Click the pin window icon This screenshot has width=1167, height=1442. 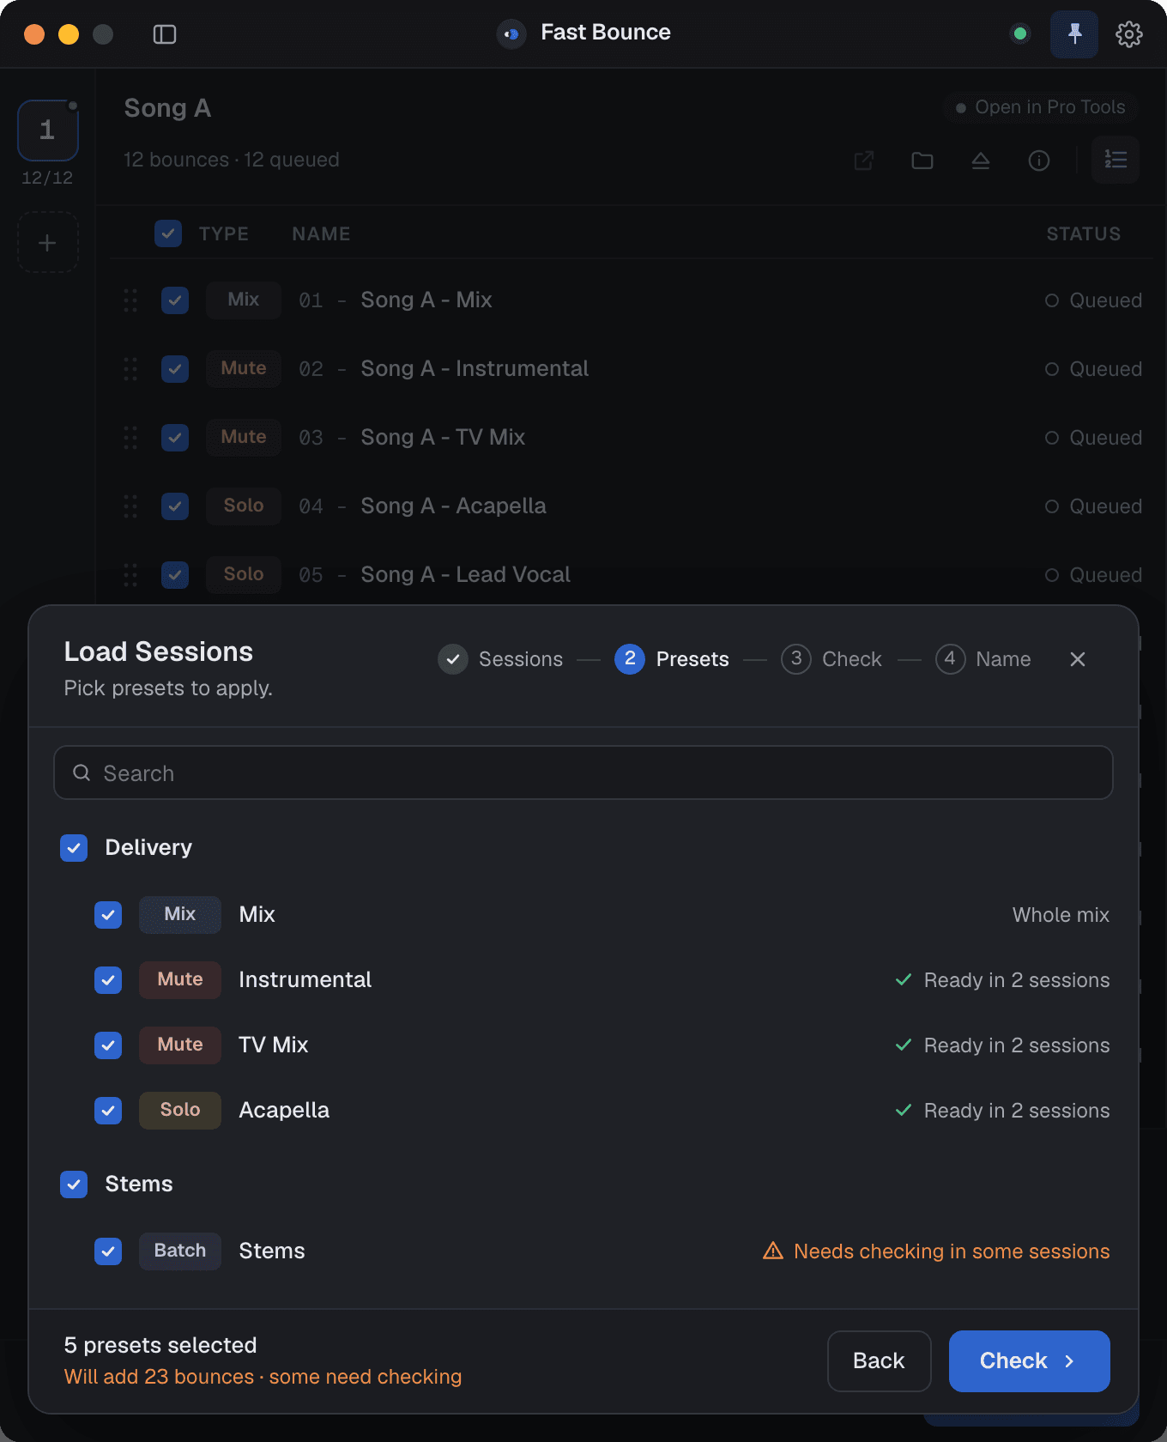pos(1074,34)
